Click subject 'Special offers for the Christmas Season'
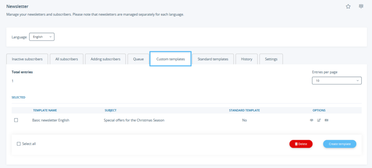Viewport: 372px width, 168px height. point(134,120)
